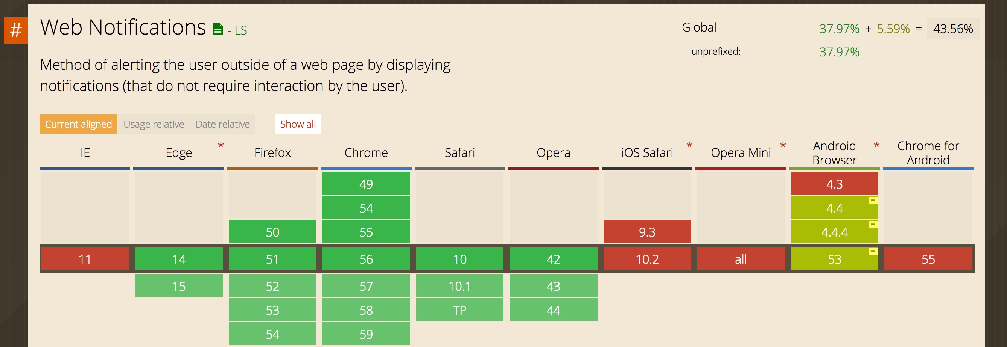Click the Show all button
Image resolution: width=1007 pixels, height=347 pixels.
pos(298,124)
